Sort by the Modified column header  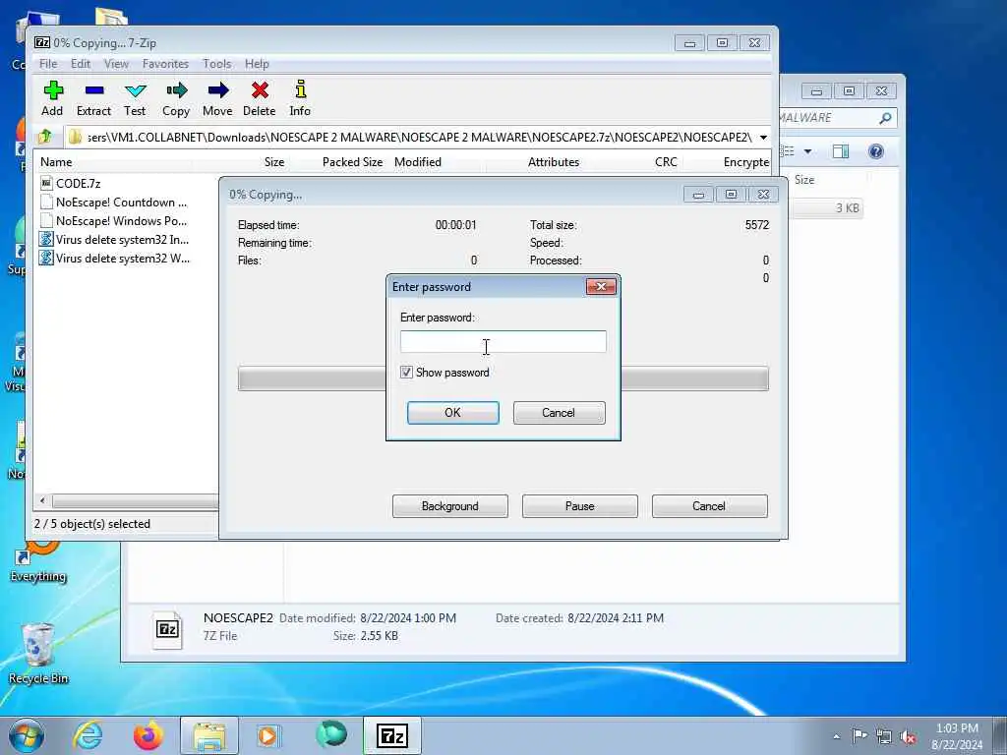(x=417, y=162)
